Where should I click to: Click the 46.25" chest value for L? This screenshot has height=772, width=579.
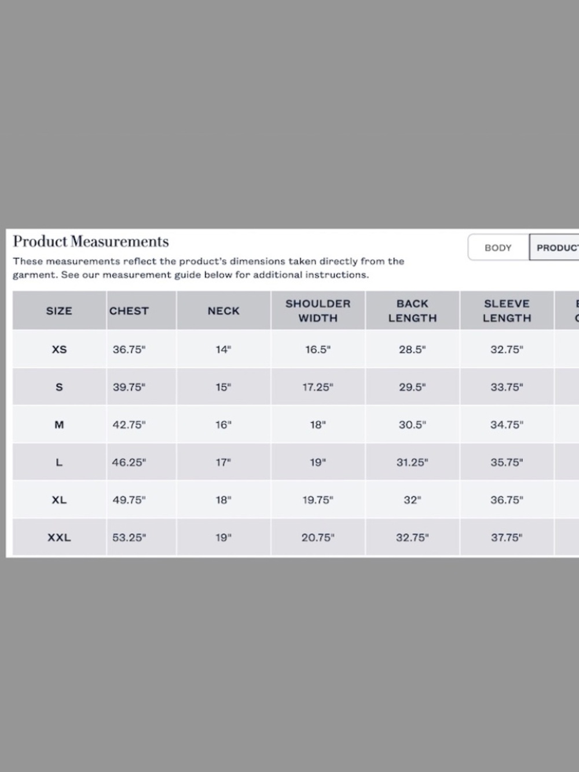[x=129, y=463]
